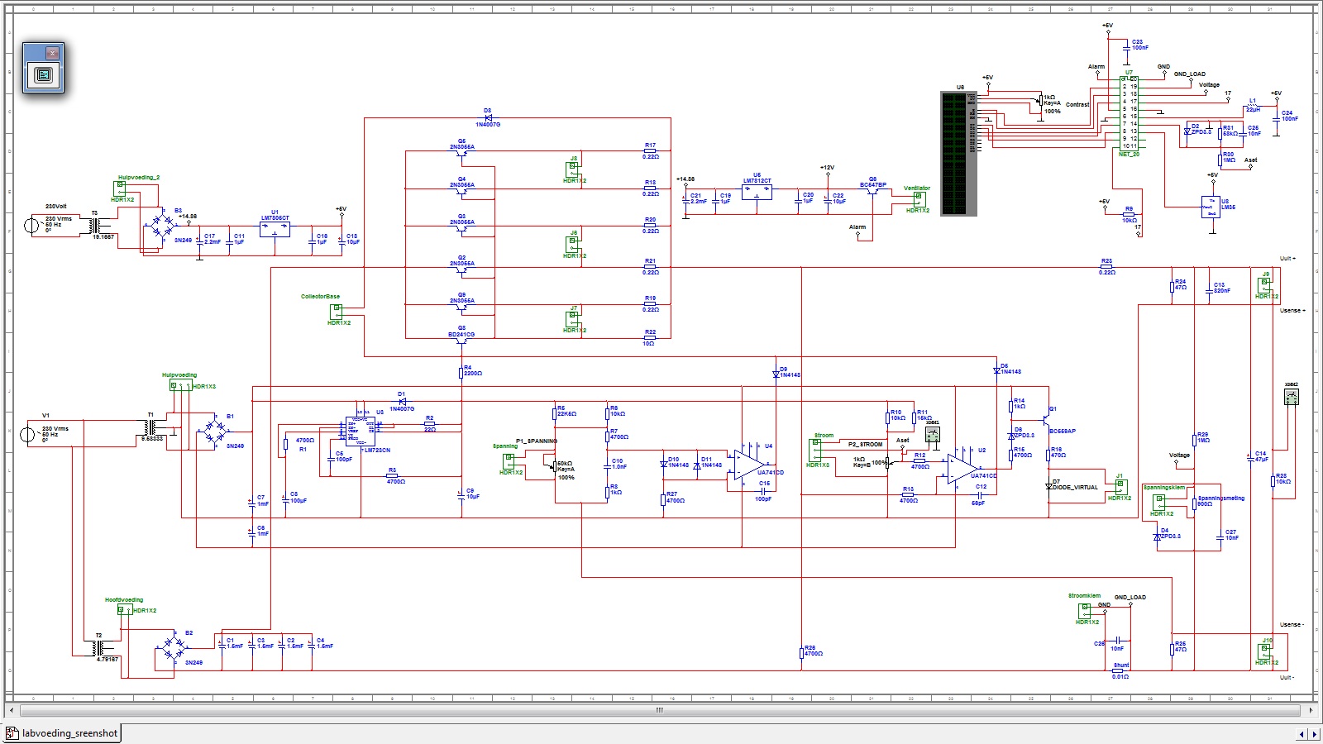Click the horizontal scrollbar right arrow
This screenshot has width=1323, height=744.
click(x=1311, y=710)
